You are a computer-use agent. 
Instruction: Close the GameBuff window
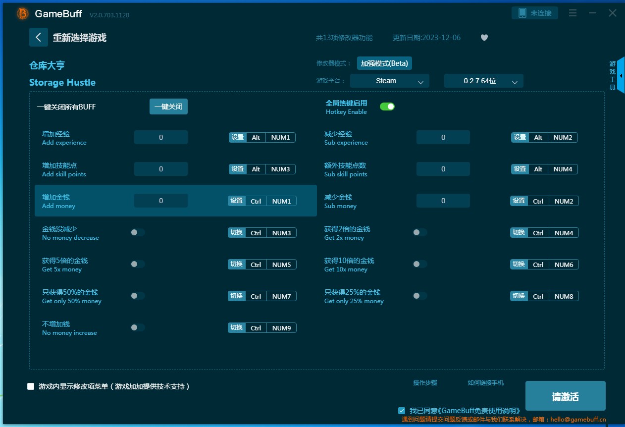coord(613,13)
